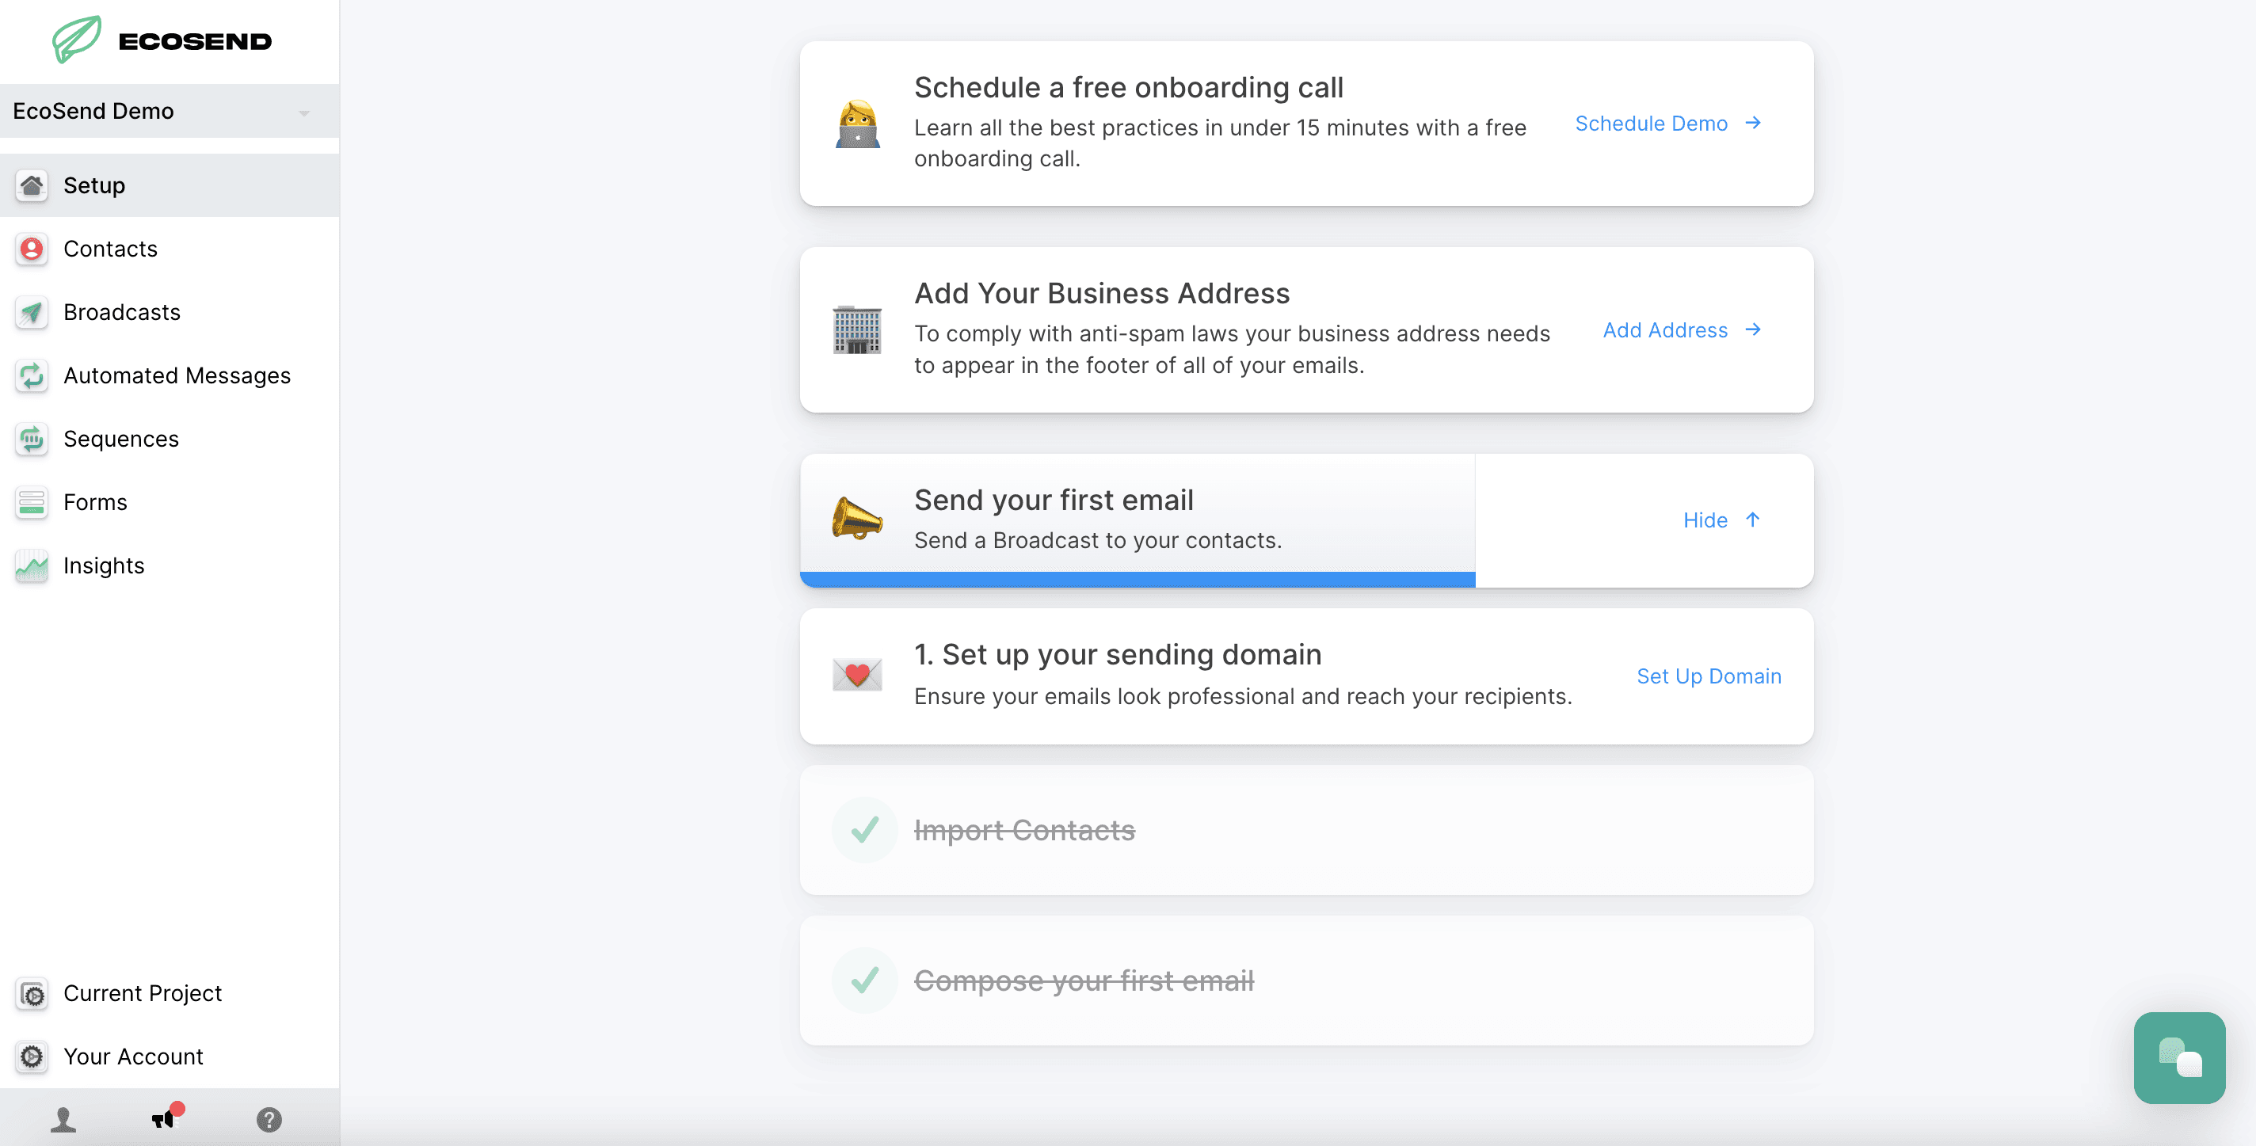Click the Insights chart icon

(32, 565)
